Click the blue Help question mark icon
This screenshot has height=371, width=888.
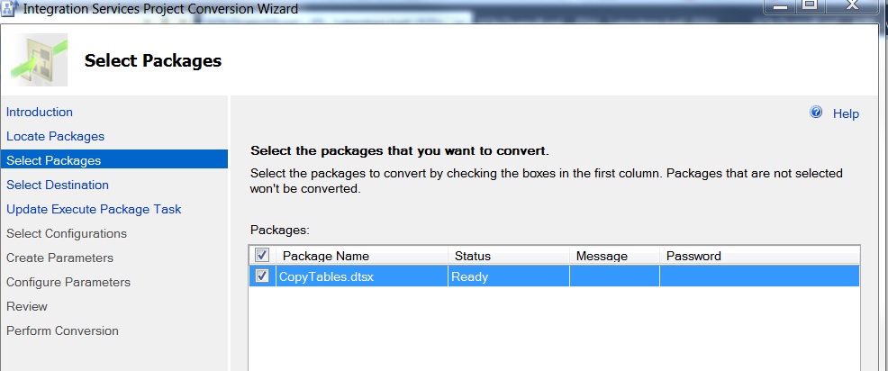817,113
